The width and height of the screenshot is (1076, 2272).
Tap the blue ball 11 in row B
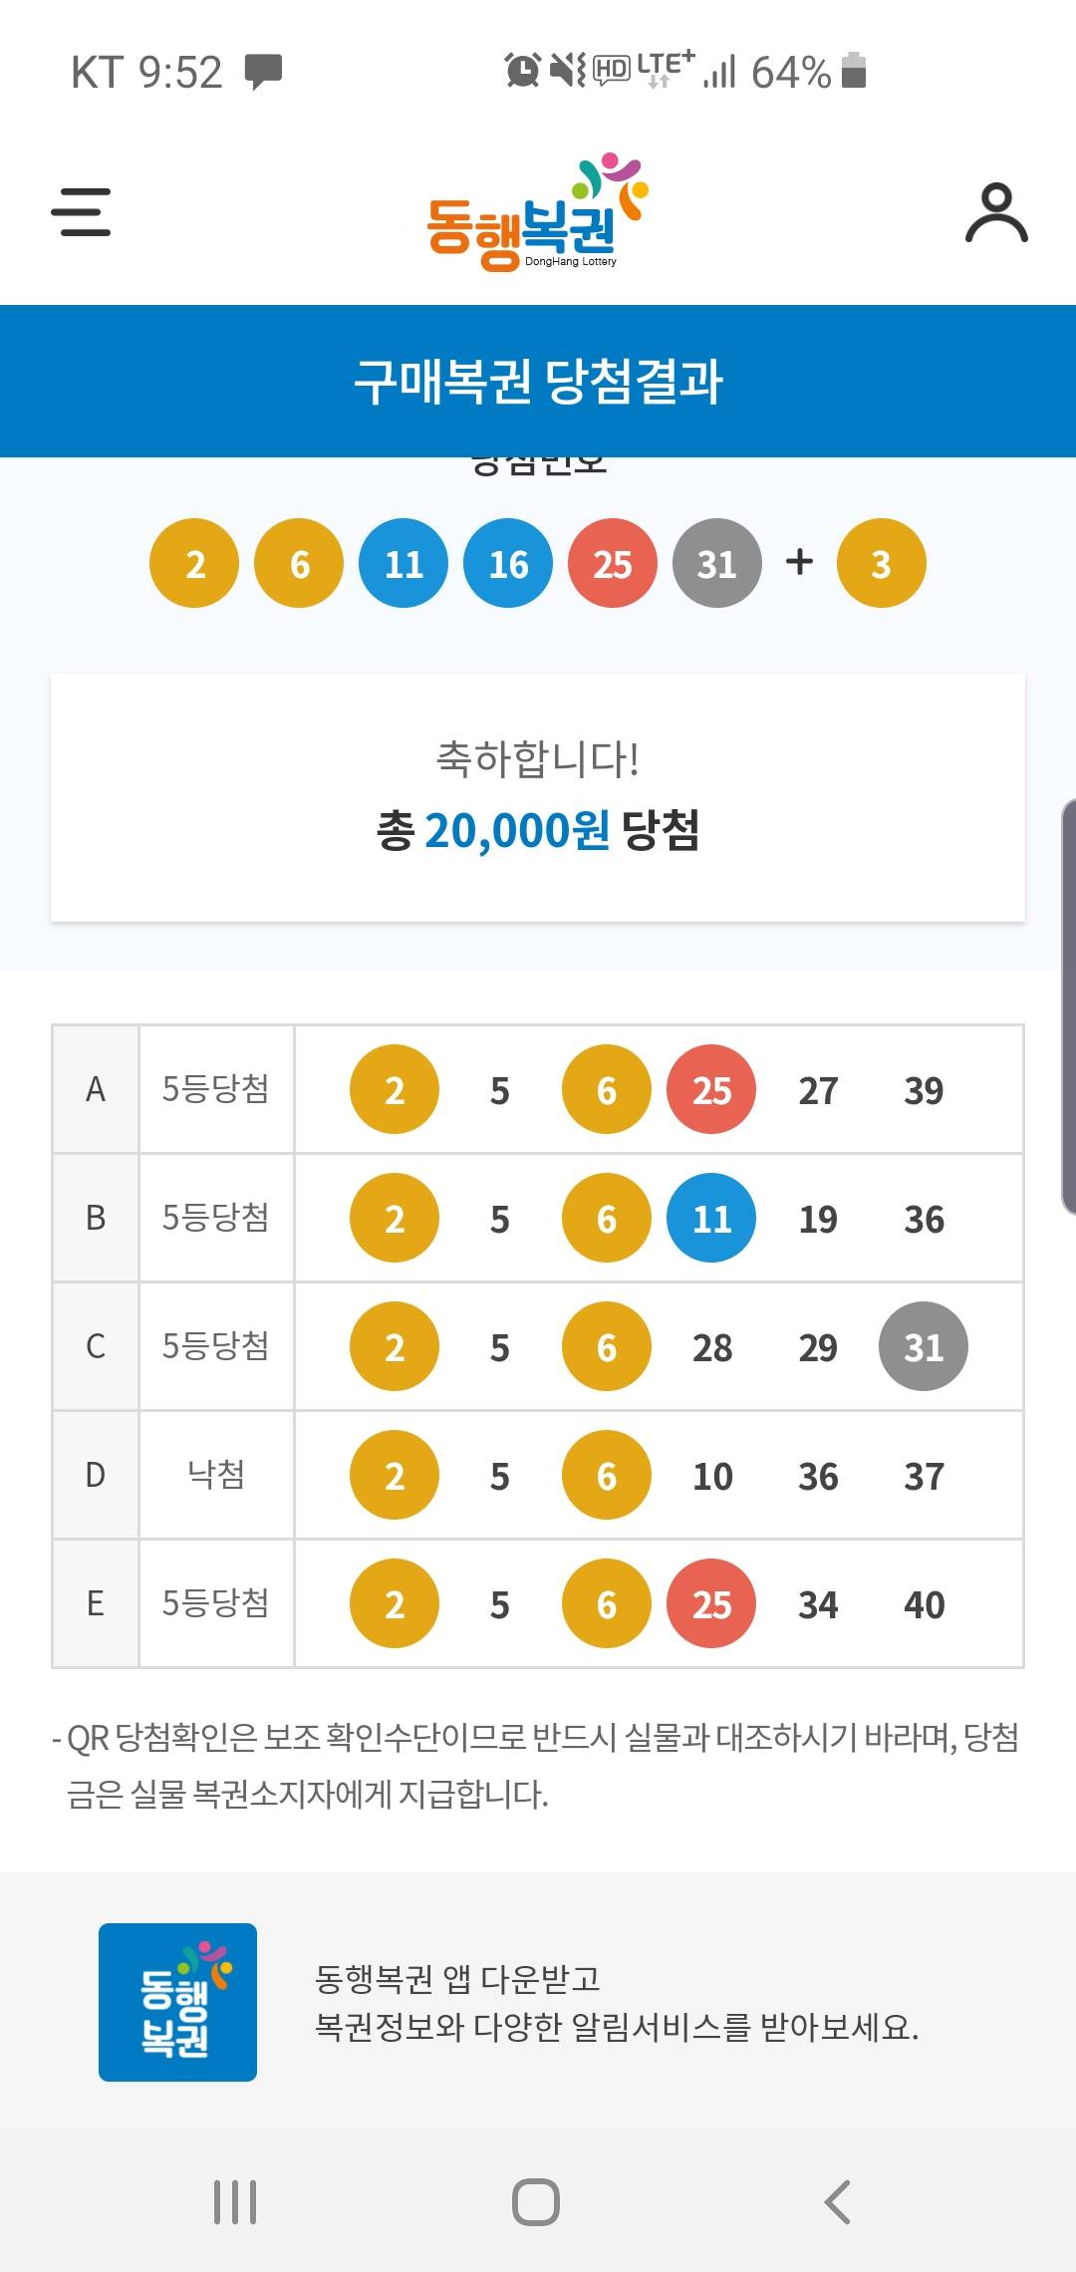[711, 1219]
